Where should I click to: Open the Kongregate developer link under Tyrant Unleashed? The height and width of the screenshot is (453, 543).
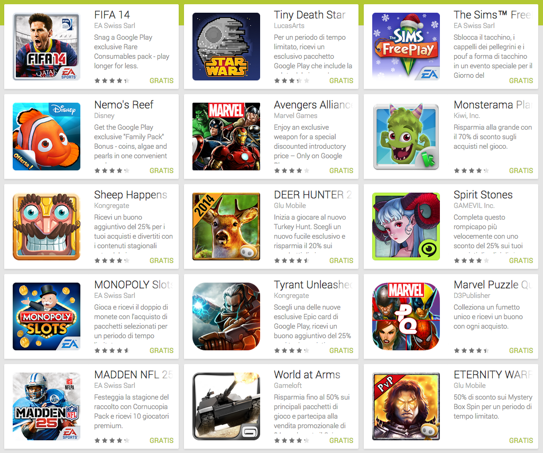tap(291, 296)
